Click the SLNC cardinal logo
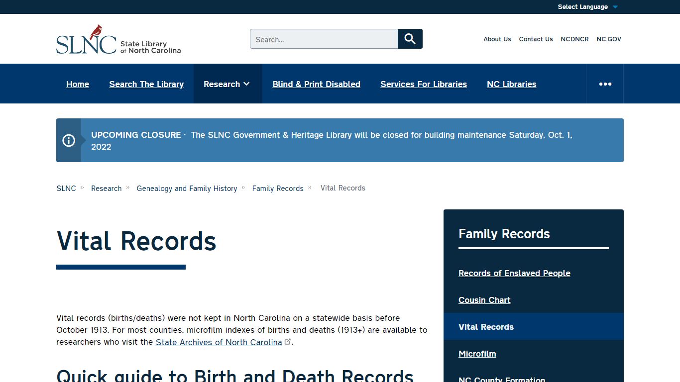The height and width of the screenshot is (382, 680). coord(118,39)
